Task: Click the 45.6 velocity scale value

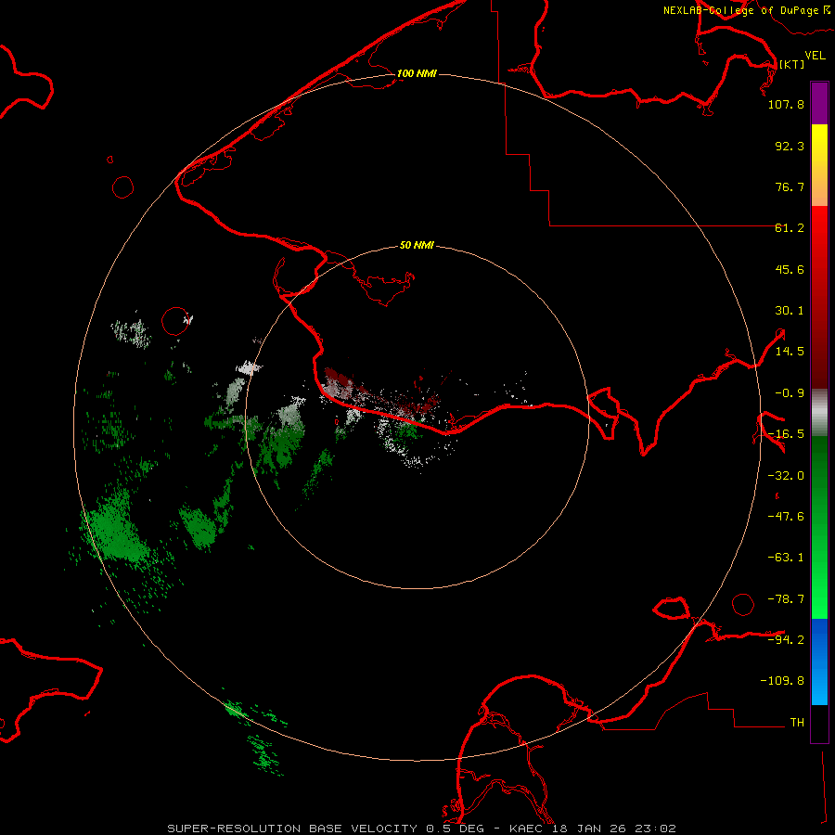Action: [x=790, y=269]
